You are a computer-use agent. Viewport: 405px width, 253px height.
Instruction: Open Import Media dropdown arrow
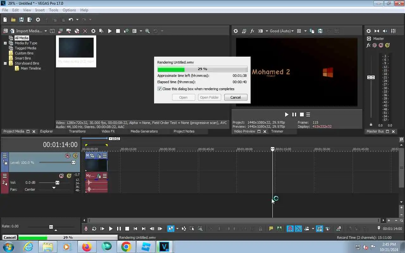pos(46,31)
